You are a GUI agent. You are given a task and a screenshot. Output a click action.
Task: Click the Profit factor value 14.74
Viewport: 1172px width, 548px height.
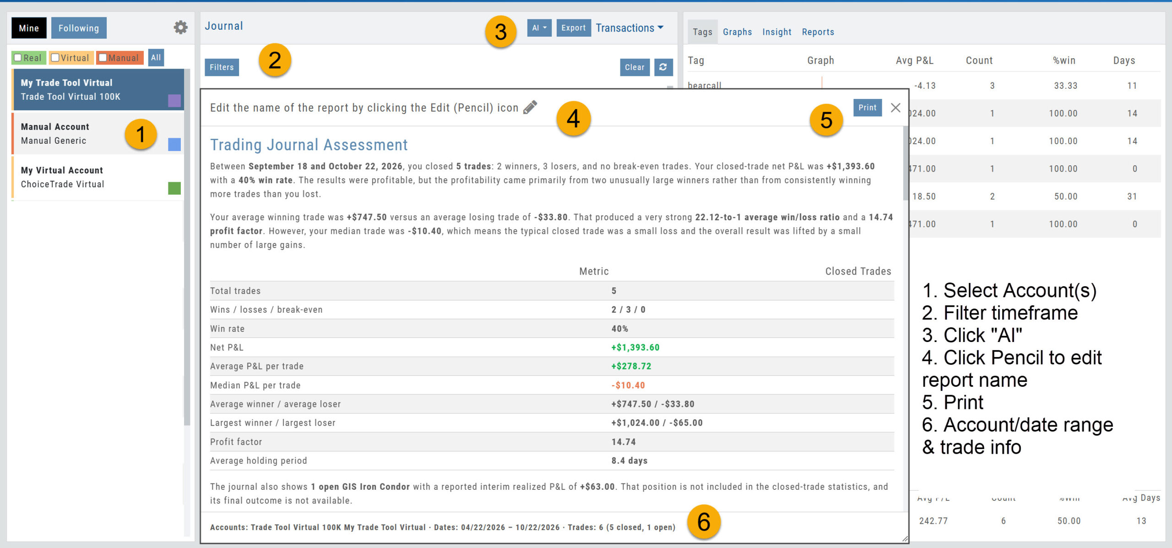(624, 442)
